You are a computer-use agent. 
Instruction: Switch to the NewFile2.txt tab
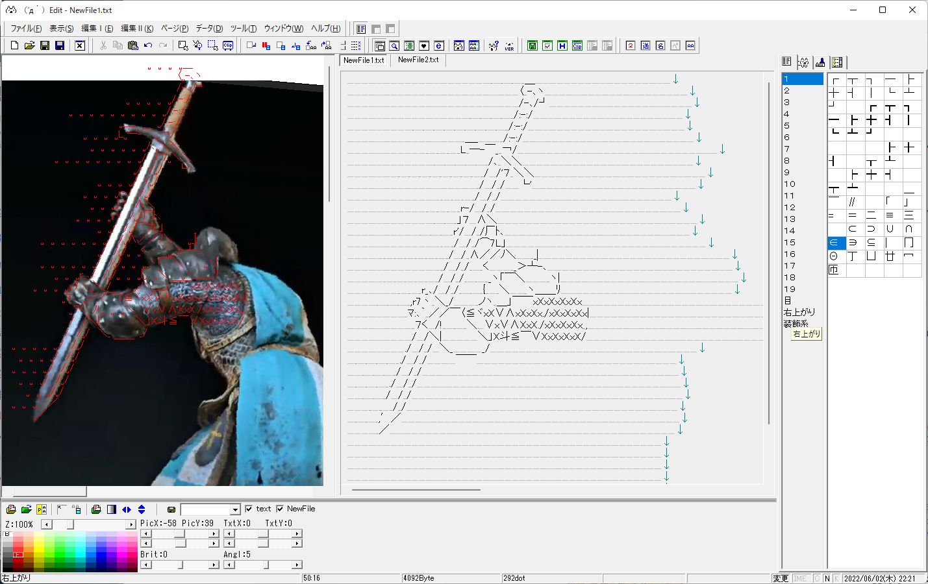[418, 60]
